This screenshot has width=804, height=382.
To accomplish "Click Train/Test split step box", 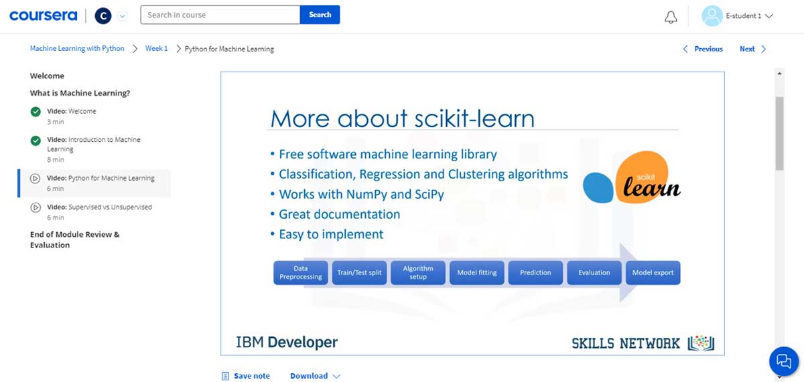I will point(359,272).
